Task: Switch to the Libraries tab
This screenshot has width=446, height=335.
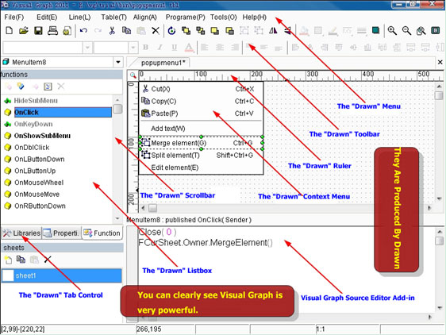Action: pos(21,233)
